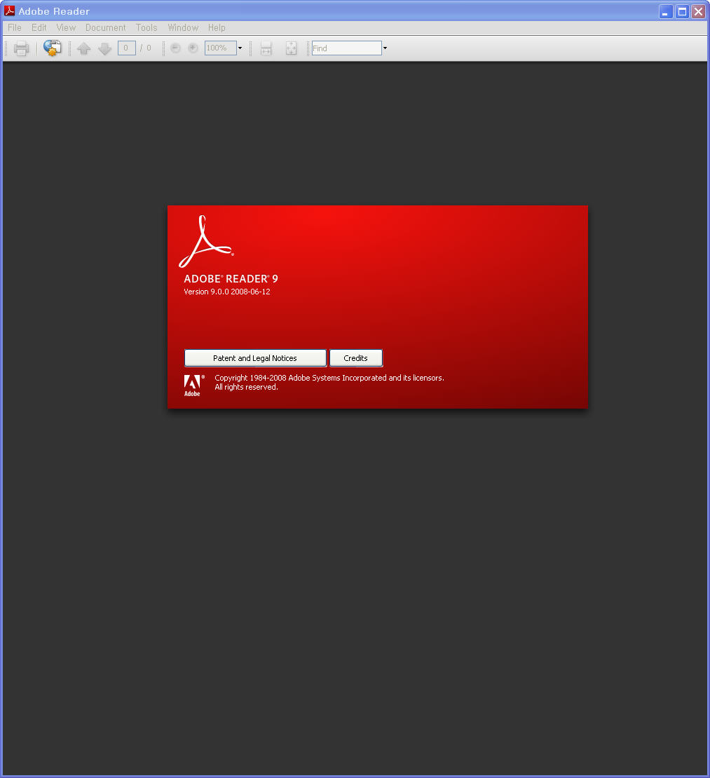Open the globe collaboration tool icon
Image resolution: width=710 pixels, height=778 pixels.
click(52, 48)
